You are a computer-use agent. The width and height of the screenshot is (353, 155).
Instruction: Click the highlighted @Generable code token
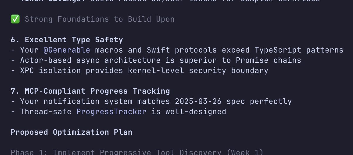click(67, 50)
